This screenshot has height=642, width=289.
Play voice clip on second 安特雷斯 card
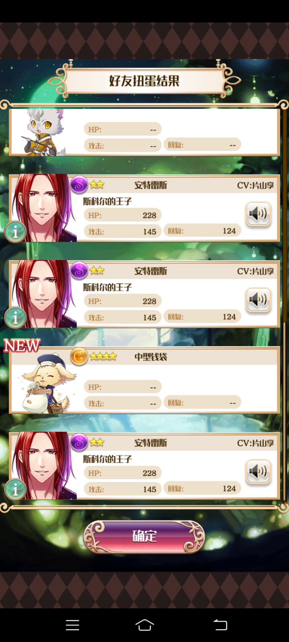[258, 300]
